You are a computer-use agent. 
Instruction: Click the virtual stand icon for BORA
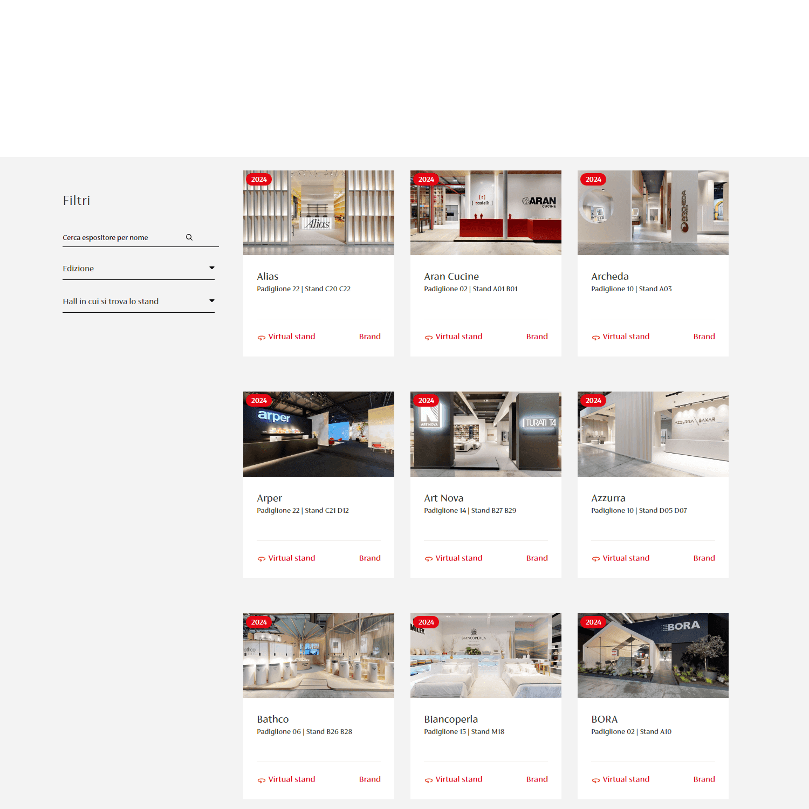tap(595, 780)
